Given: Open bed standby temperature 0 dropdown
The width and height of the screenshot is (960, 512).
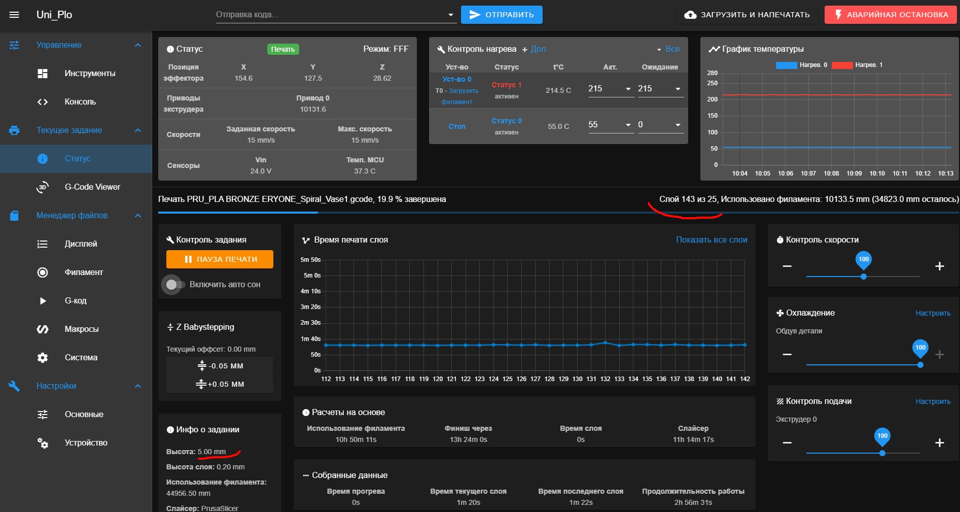Looking at the screenshot, I should 678,125.
